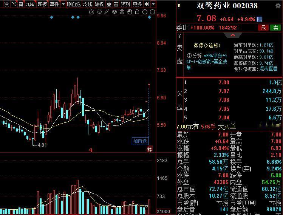The height and width of the screenshot is (215, 283).
Task: Click the 发 toolbar button
Action: (x=6, y=4)
